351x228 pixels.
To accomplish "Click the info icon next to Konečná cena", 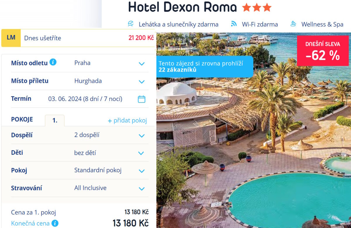I will click(x=55, y=223).
